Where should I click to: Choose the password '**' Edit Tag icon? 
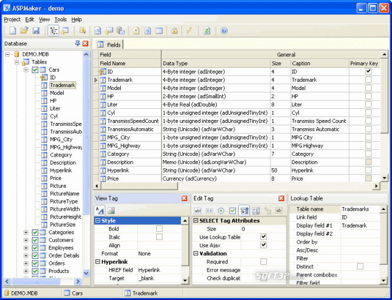click(209, 211)
